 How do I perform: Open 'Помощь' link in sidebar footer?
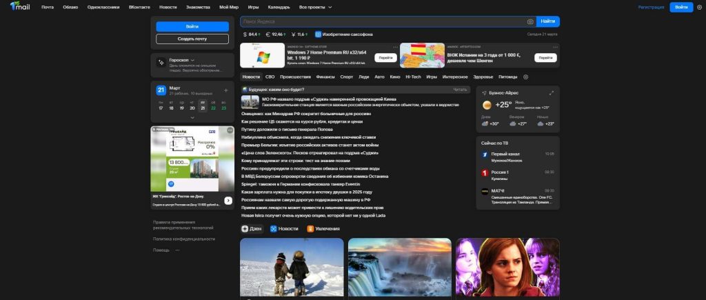point(161,250)
